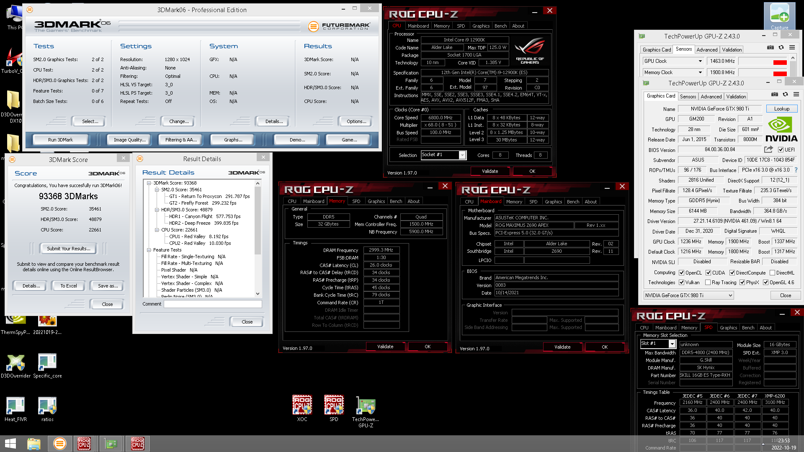Click Validate in the top CPU-Z window
Screen dimensions: 804x452
(490, 171)
